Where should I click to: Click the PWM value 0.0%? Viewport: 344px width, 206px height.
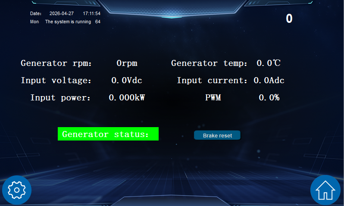269,98
